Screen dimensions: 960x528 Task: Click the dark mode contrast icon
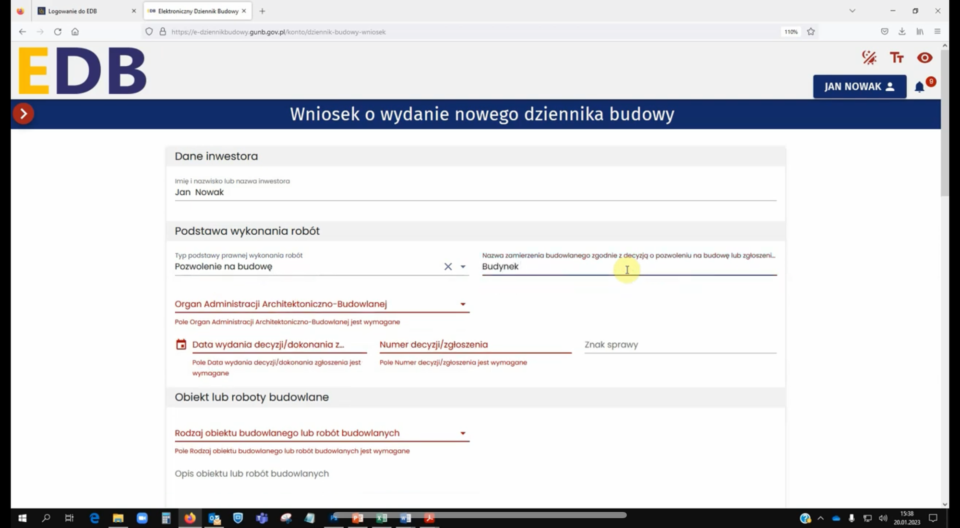click(x=868, y=58)
